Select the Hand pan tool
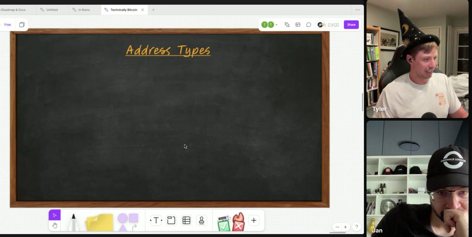Screen dimensions: 472x237 (x=55, y=226)
